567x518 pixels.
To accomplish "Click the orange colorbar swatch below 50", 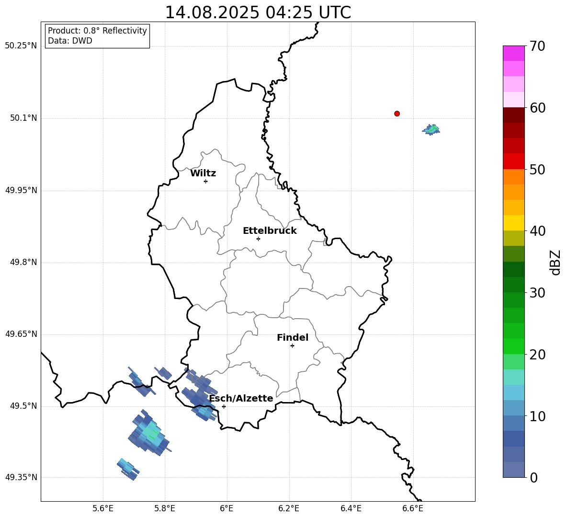I will click(x=514, y=176).
